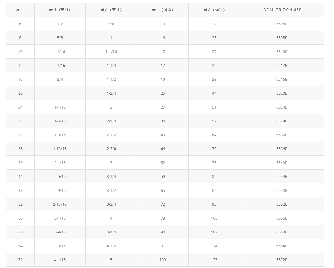Select the 1-13/16 minimum inch cell
Viewport: 334px width, 268px height.
pyautogui.click(x=60, y=149)
